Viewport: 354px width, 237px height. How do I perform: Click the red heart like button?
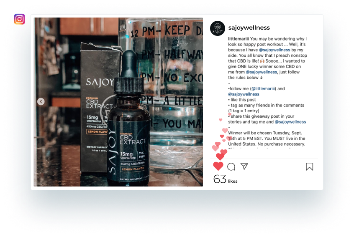click(218, 166)
